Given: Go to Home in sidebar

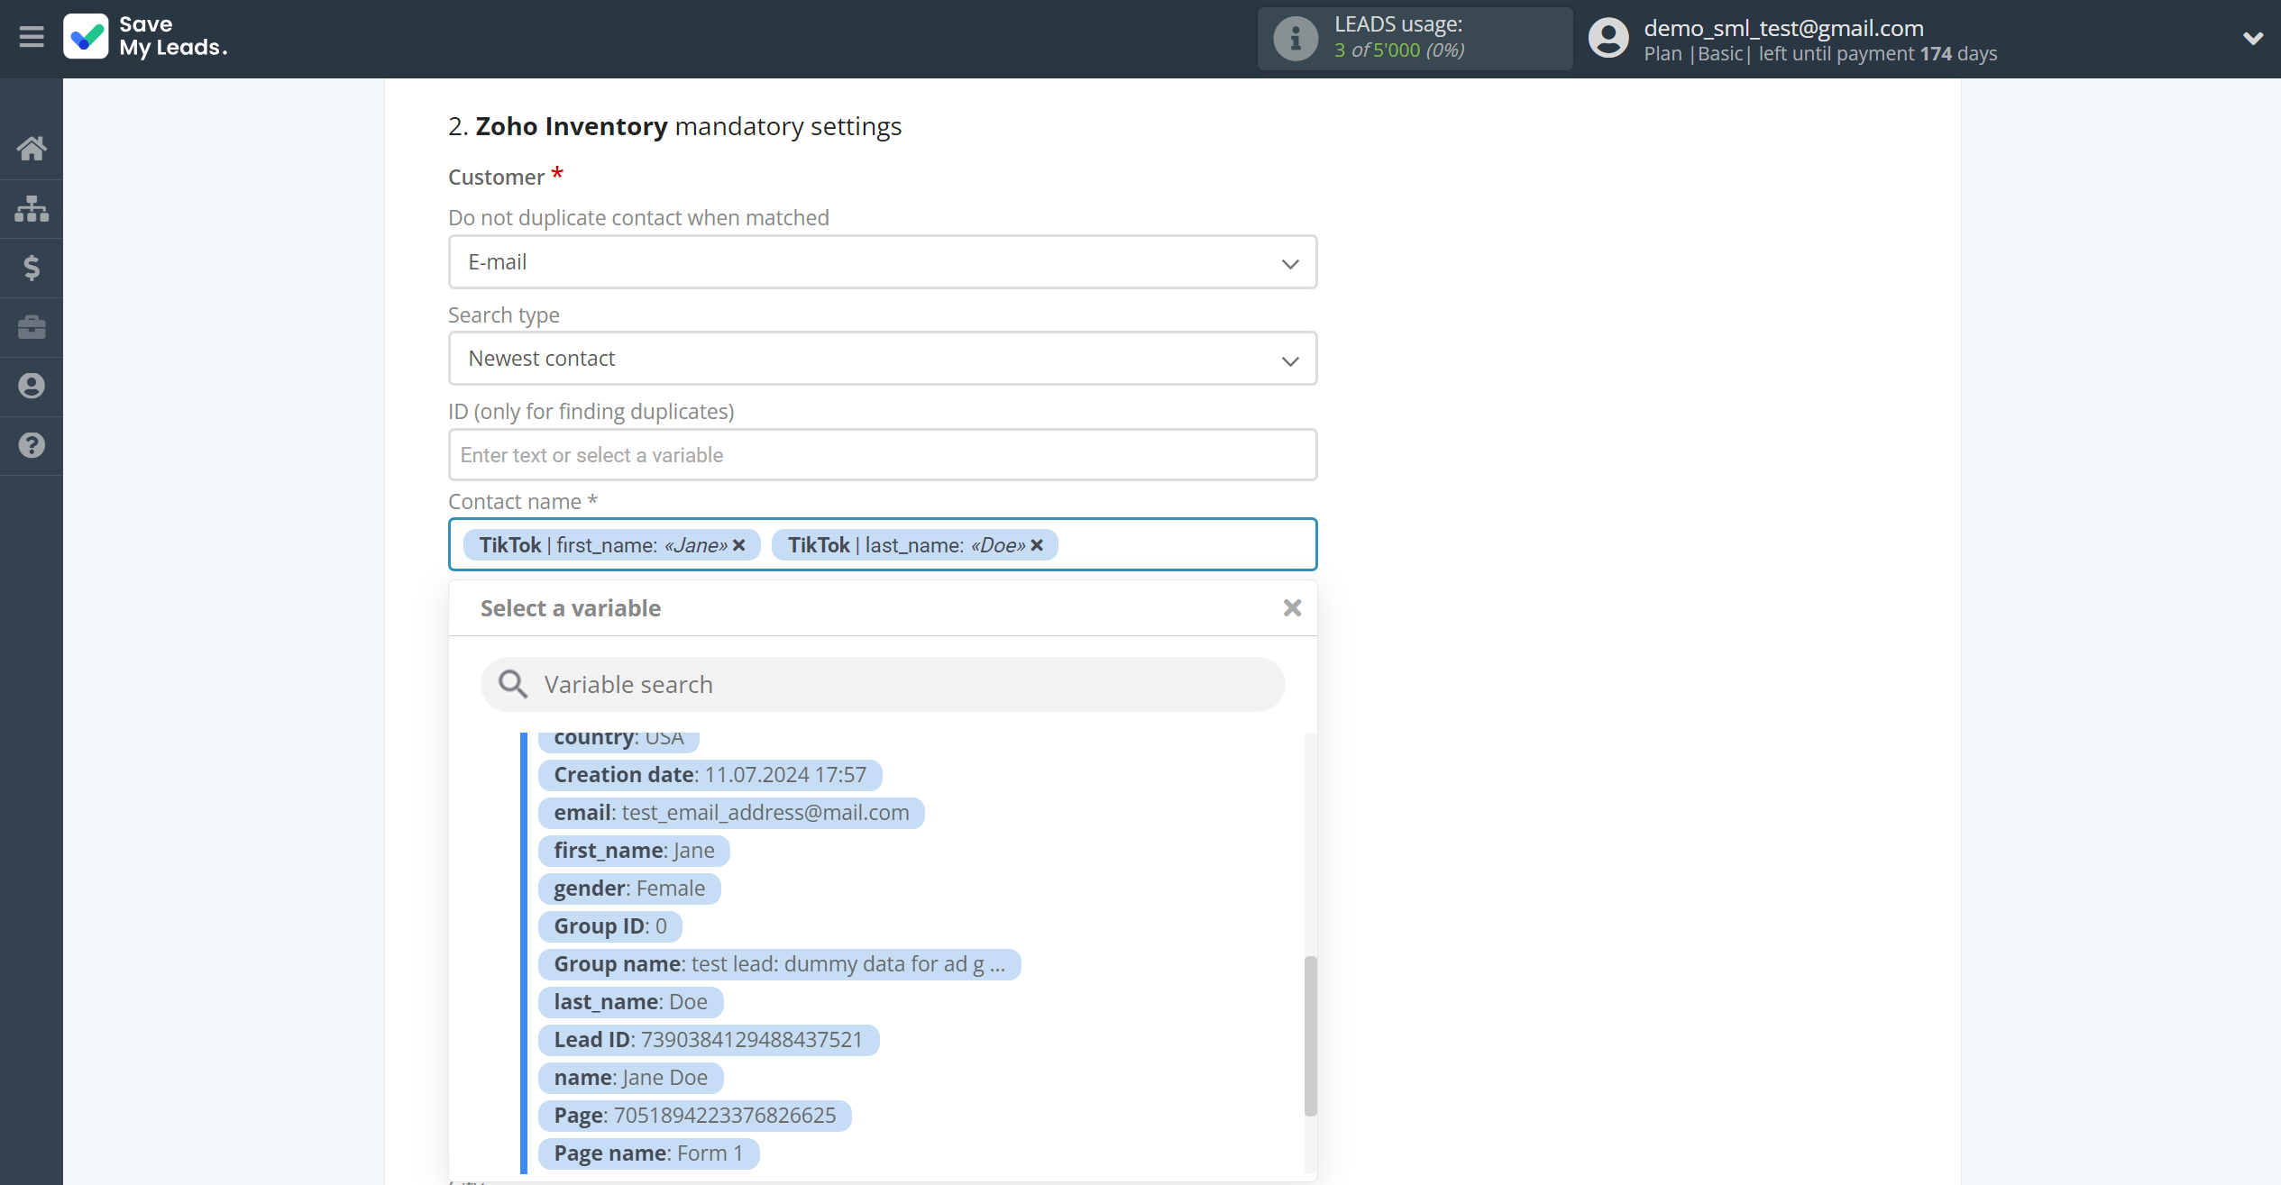Looking at the screenshot, I should pyautogui.click(x=32, y=149).
